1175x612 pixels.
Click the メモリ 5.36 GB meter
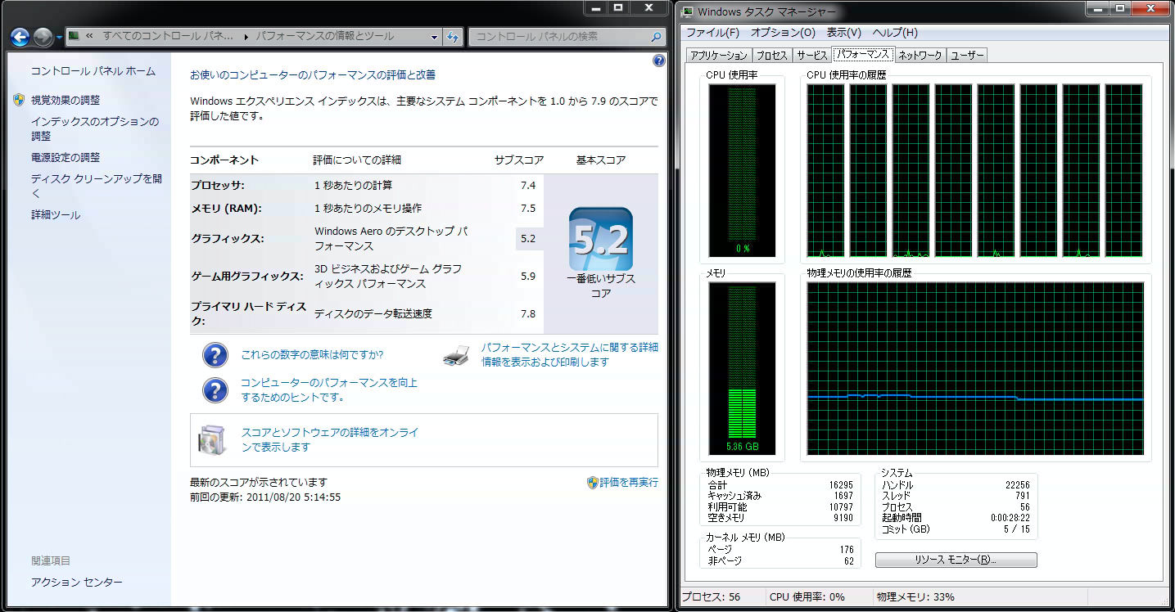[742, 368]
